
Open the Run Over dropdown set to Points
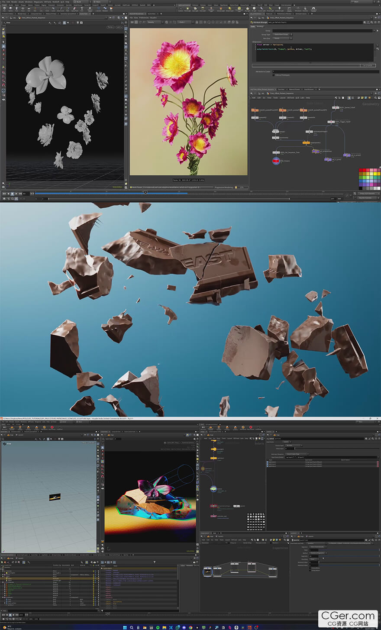tap(282, 38)
